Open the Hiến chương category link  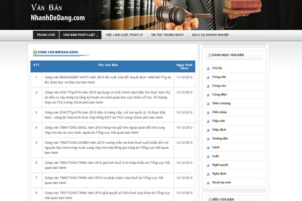(221, 104)
